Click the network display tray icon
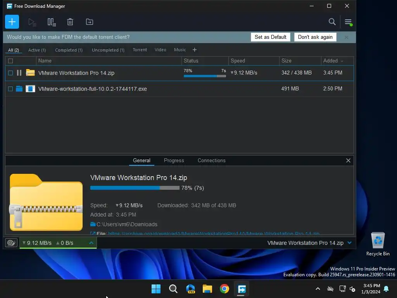The image size is (397, 298). pyautogui.click(x=343, y=289)
